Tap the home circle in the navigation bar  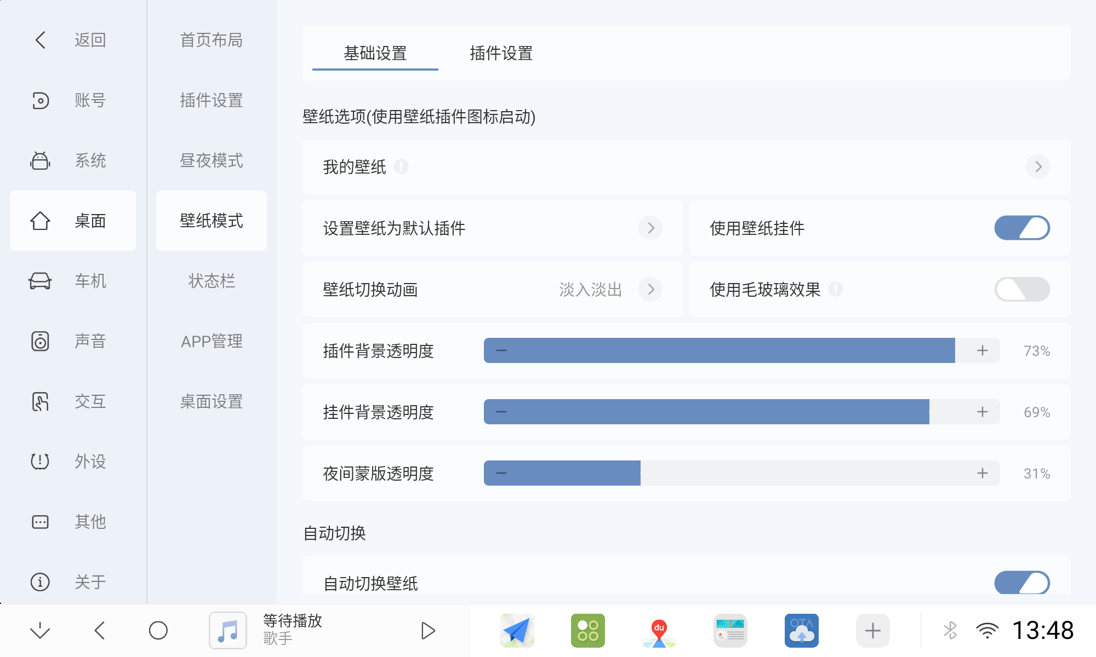159,630
